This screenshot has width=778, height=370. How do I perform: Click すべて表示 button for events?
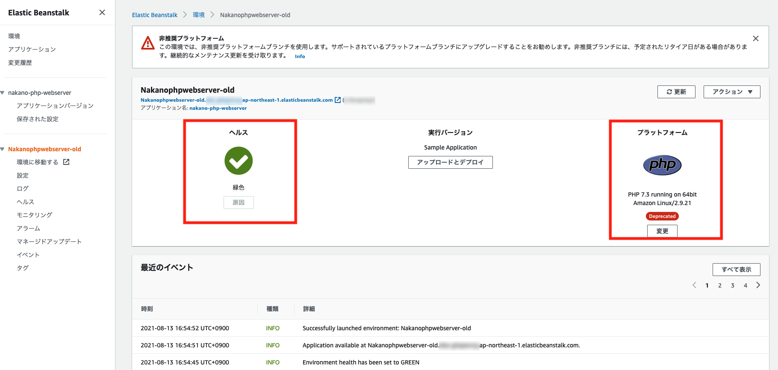click(736, 270)
